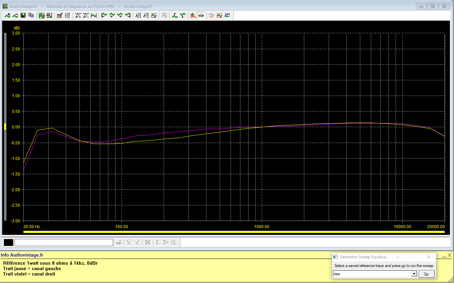This screenshot has width=454, height=283.
Task: Click the black trace color swatch
Action: click(x=8, y=242)
